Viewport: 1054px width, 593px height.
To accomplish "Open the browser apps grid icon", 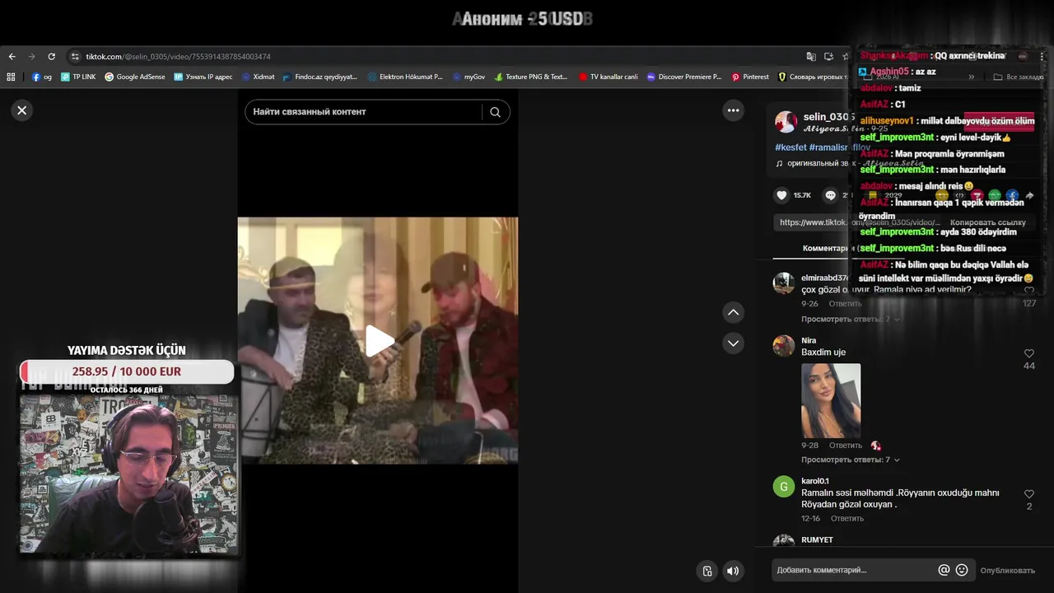I will 11,77.
